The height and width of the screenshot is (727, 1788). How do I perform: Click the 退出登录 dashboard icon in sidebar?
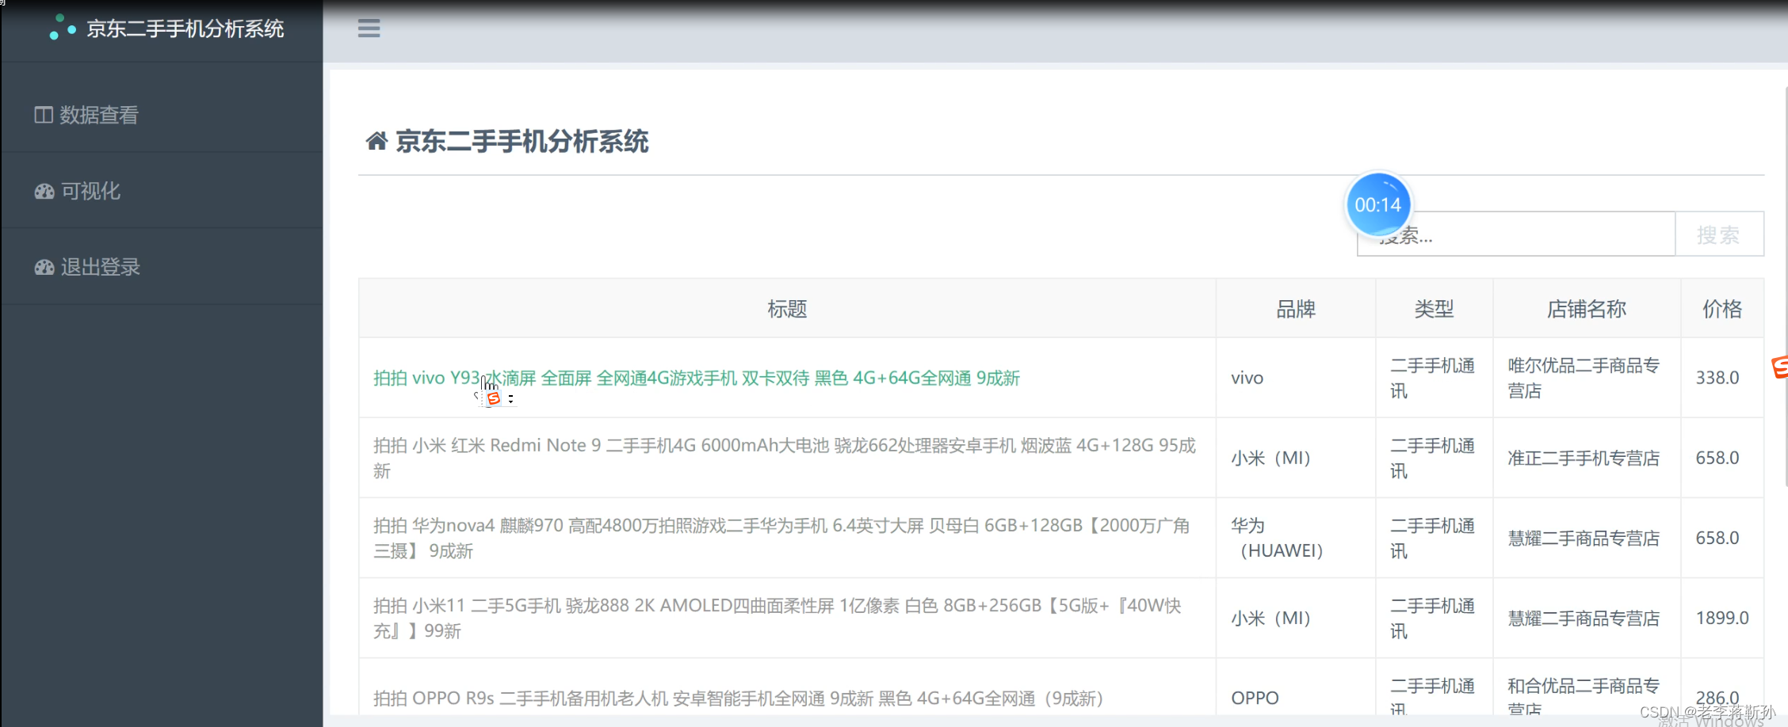click(x=44, y=267)
